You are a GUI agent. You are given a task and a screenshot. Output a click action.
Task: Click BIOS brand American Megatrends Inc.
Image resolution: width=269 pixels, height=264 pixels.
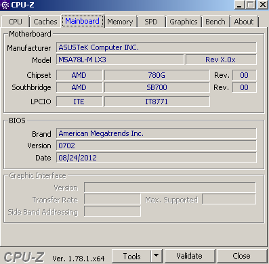point(157,133)
